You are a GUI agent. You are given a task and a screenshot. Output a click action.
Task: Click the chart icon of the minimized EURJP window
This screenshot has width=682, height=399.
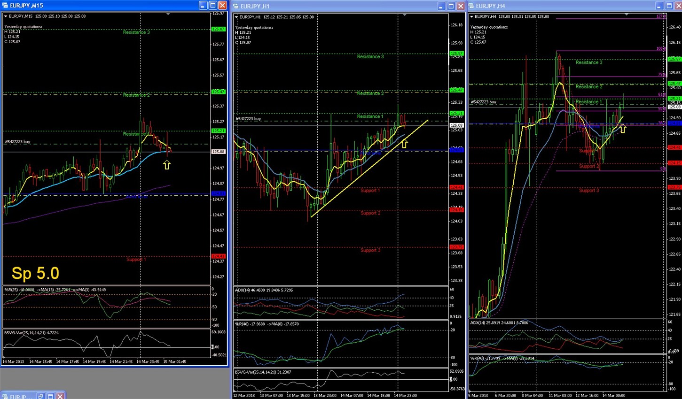[5, 397]
